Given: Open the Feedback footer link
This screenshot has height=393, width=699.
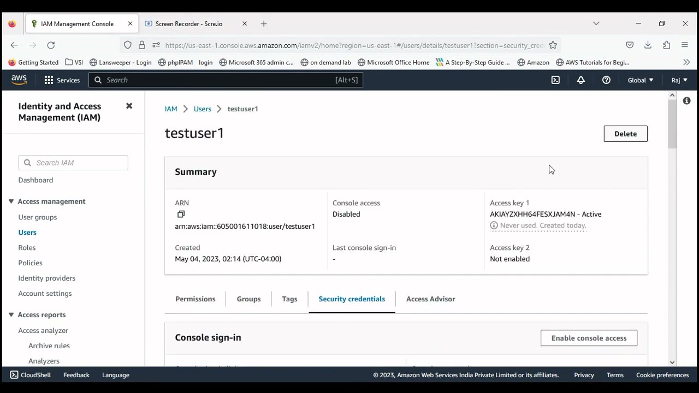Looking at the screenshot, I should click(76, 375).
